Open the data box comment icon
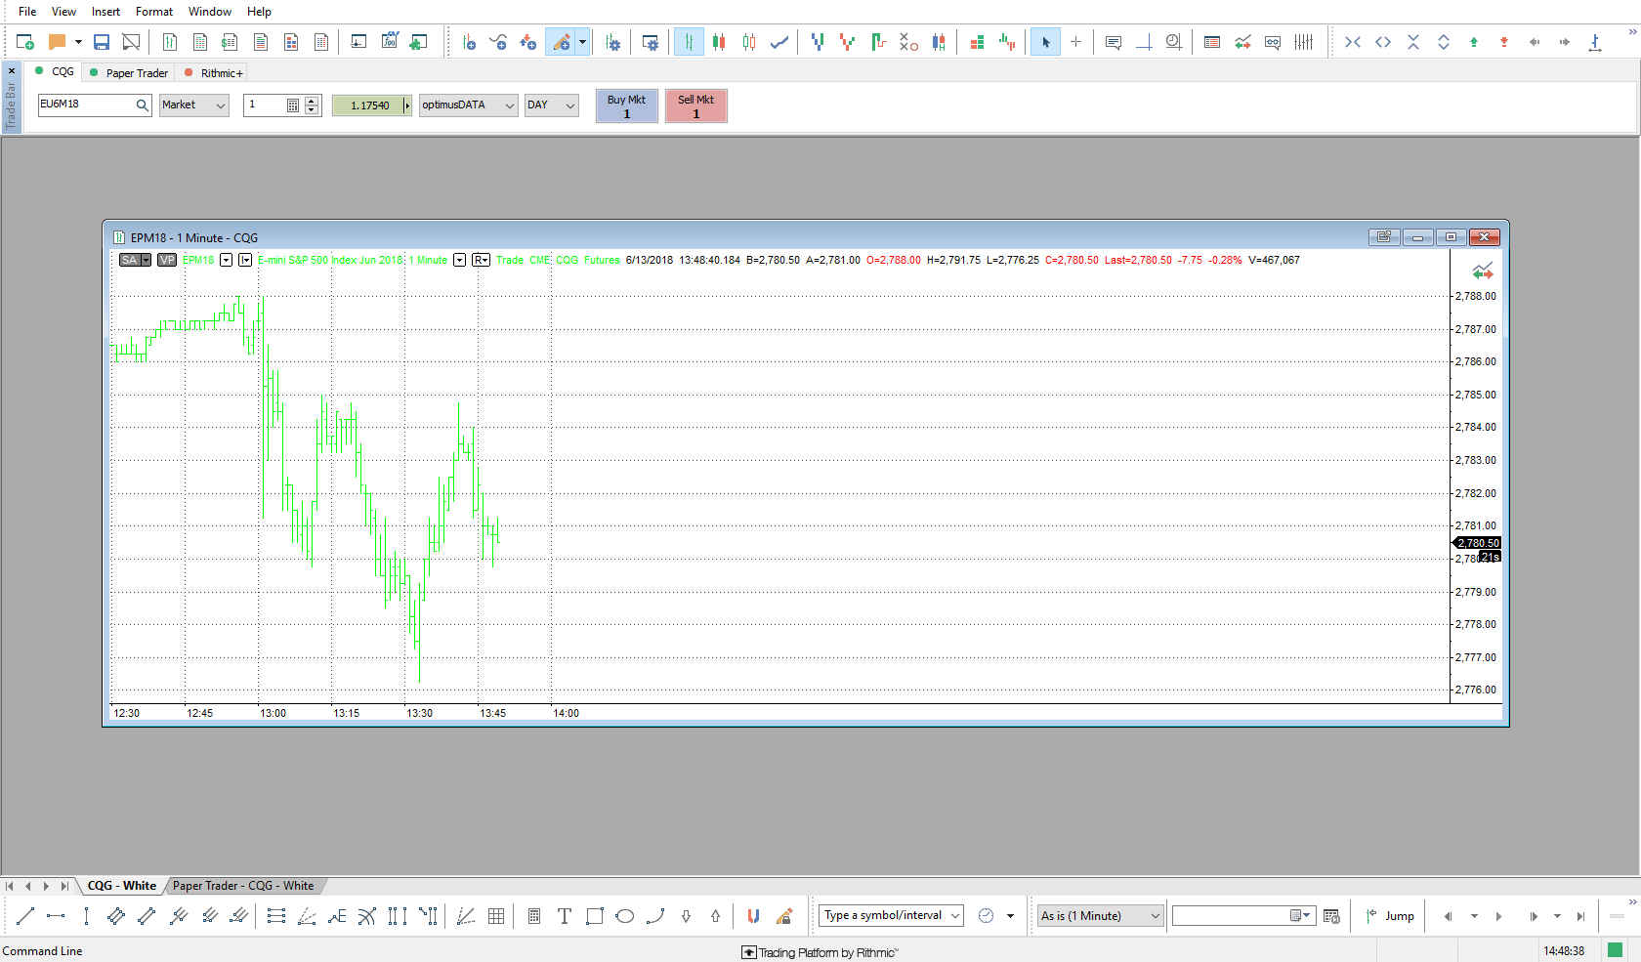The image size is (1641, 962). (x=1114, y=42)
